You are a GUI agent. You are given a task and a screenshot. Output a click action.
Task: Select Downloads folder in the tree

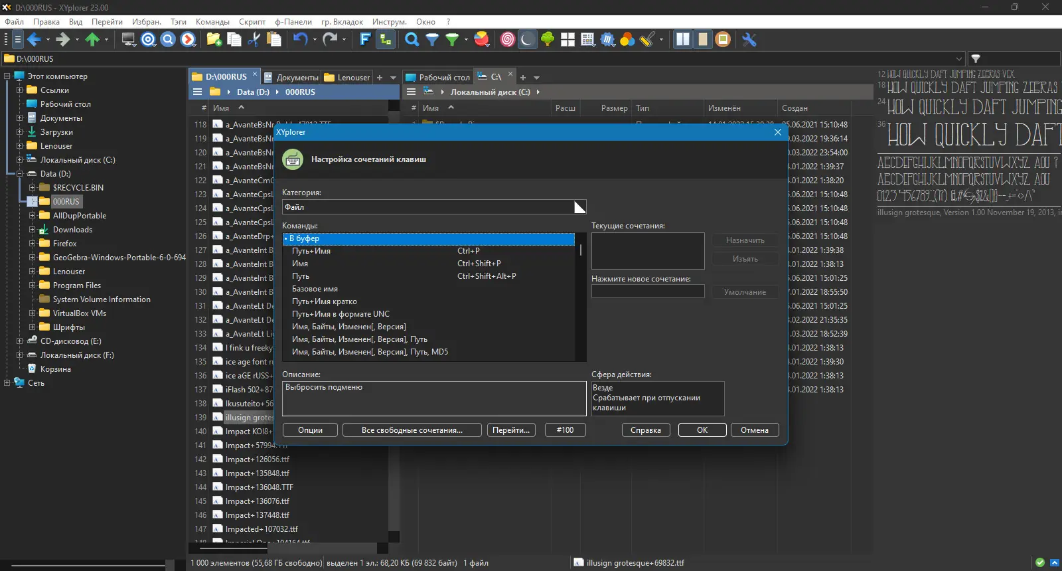coord(72,230)
